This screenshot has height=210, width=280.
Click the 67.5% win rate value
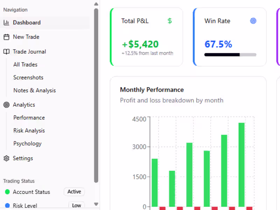coord(218,44)
